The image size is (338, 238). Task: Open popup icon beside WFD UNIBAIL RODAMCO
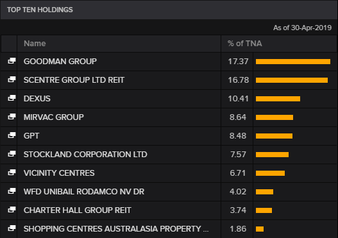pos(12,191)
